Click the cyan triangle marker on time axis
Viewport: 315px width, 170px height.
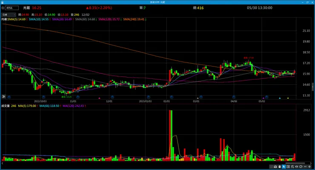[x=280, y=98]
